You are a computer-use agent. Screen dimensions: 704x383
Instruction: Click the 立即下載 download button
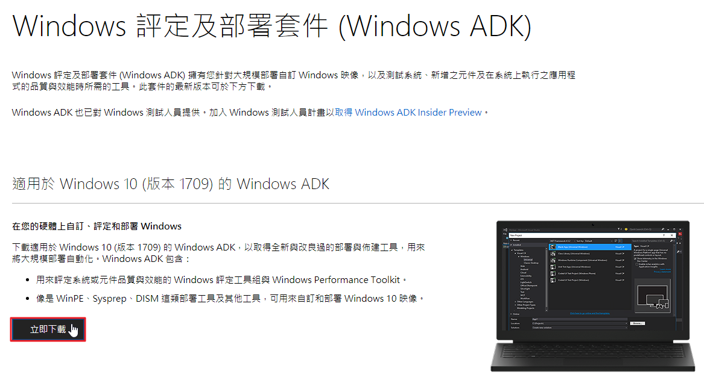click(48, 329)
